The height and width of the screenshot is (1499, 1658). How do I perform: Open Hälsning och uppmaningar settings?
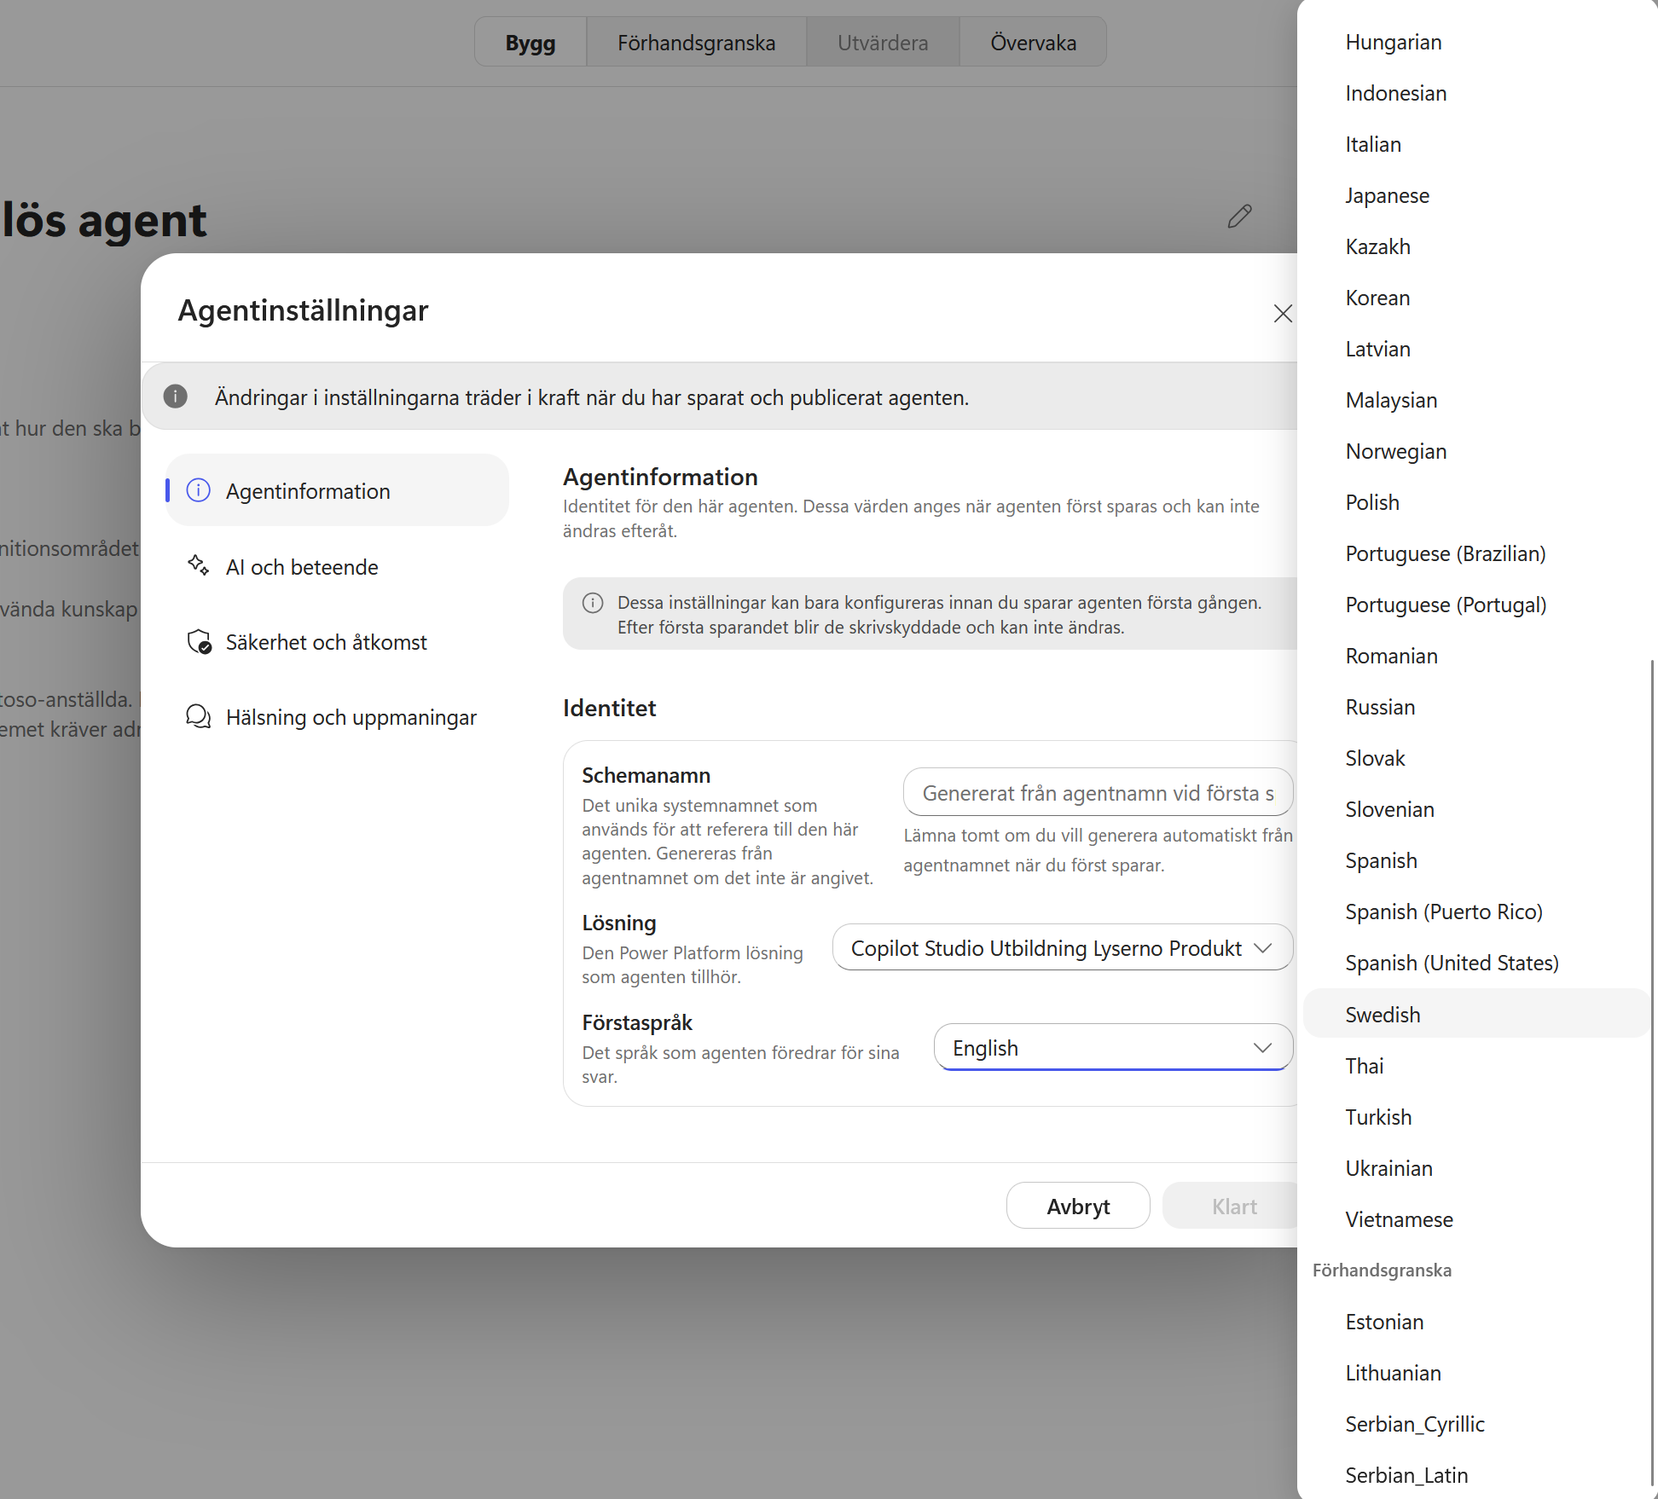tap(338, 717)
